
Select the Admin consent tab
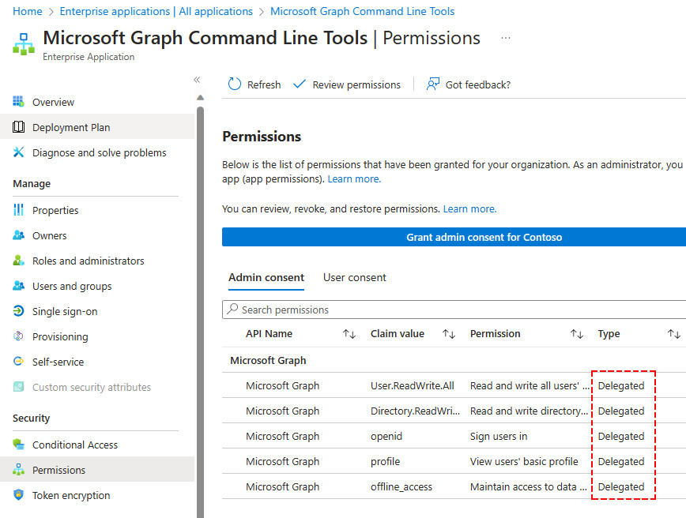click(x=266, y=278)
